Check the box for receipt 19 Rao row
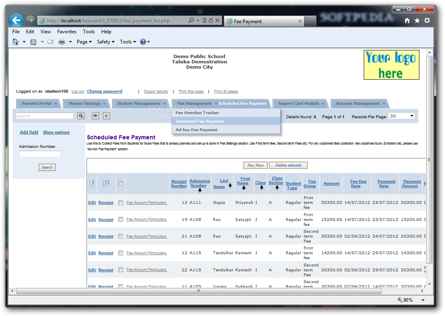The image size is (445, 316). [x=121, y=219]
